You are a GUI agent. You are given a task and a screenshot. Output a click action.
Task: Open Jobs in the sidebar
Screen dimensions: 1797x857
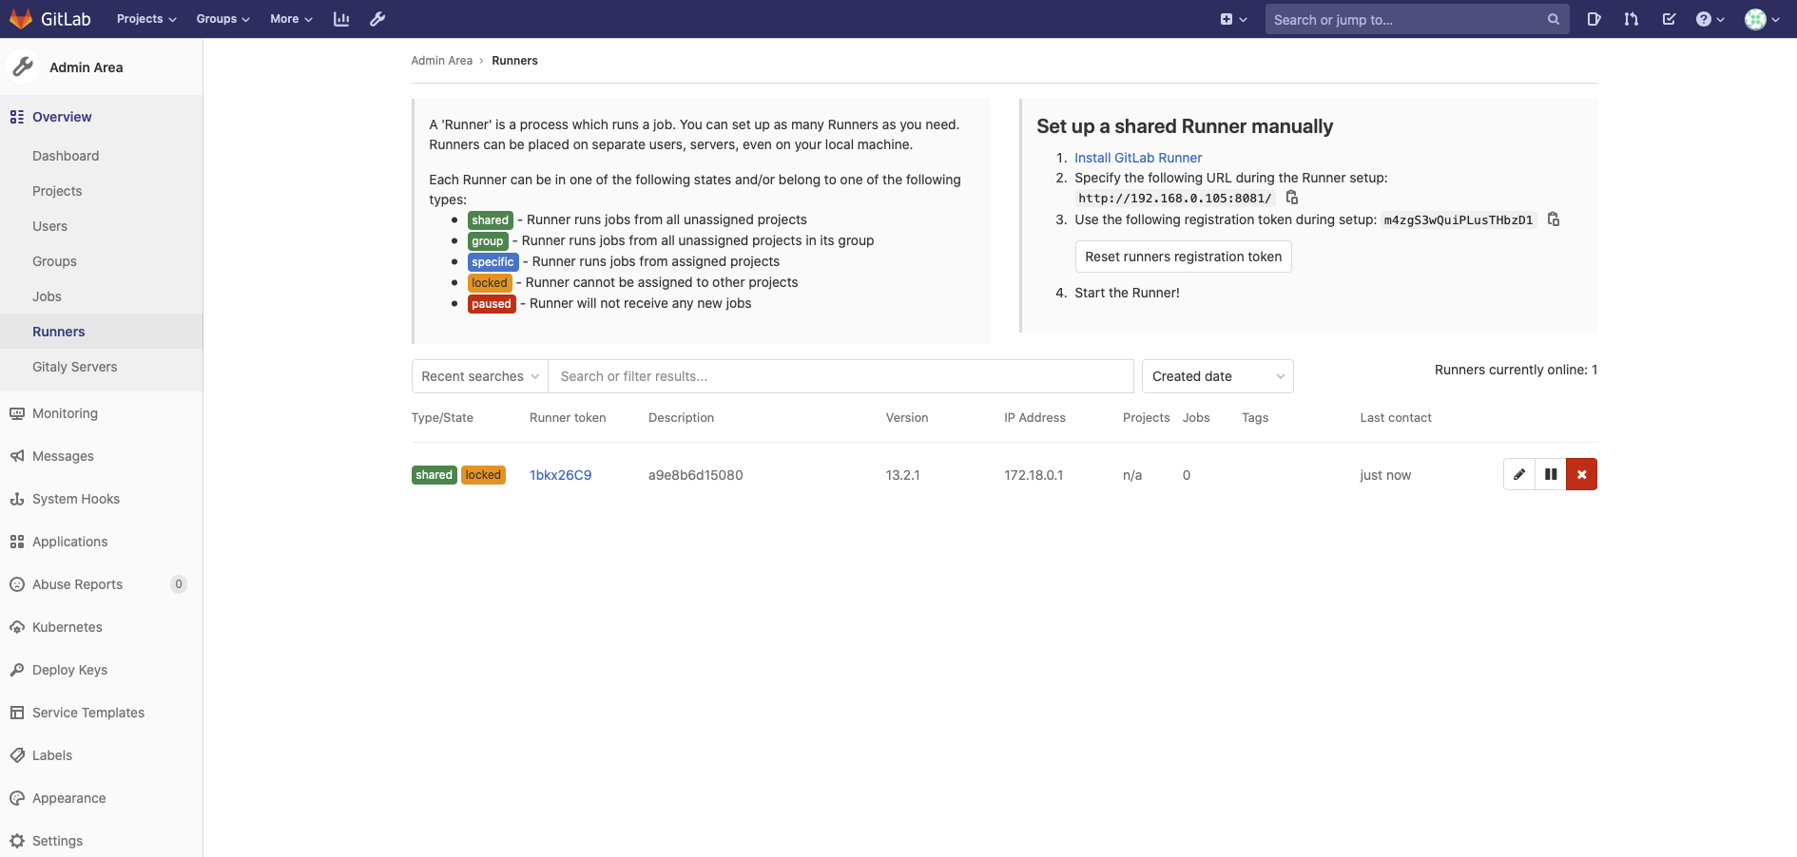click(x=47, y=296)
